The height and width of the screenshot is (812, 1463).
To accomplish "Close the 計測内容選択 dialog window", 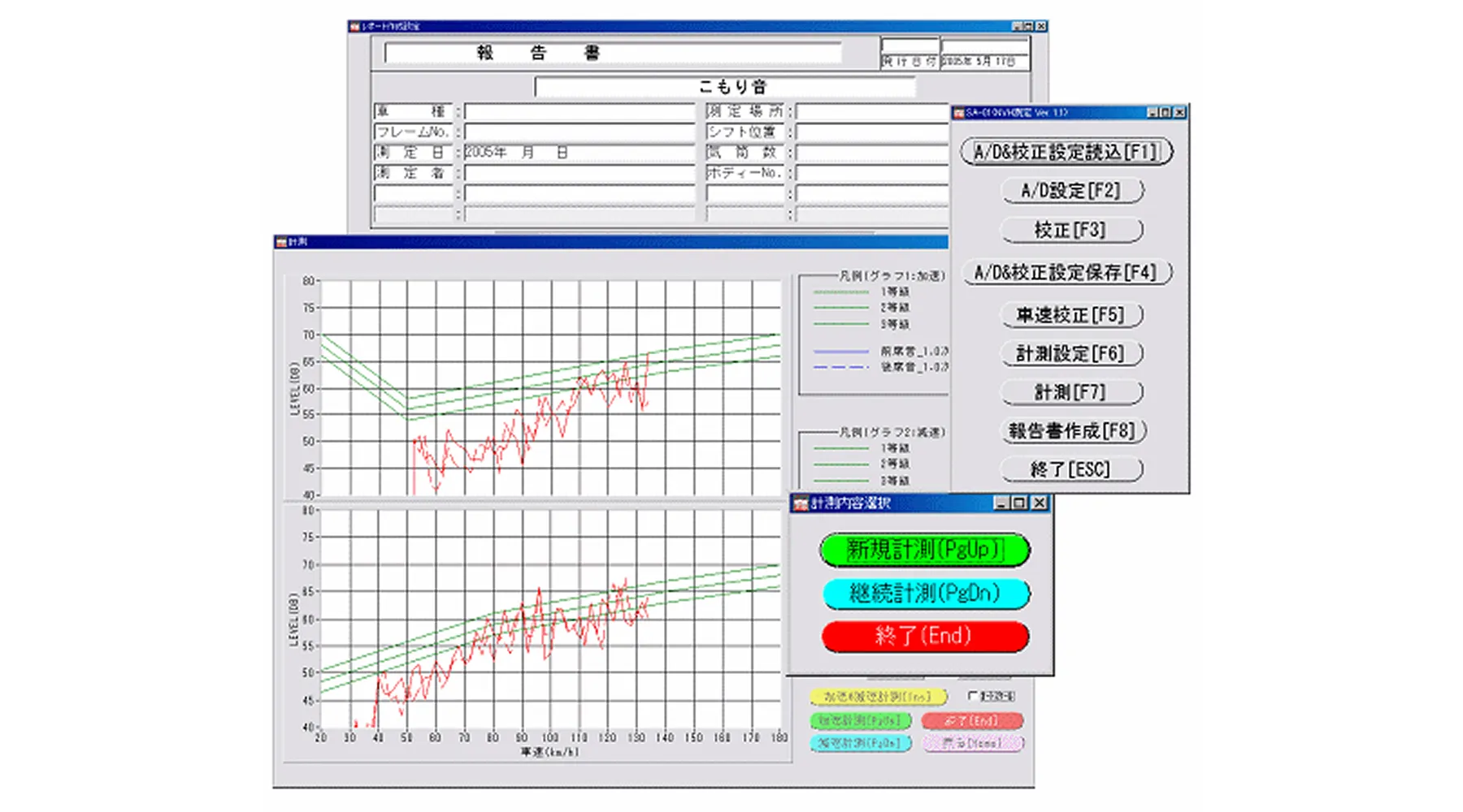I will pyautogui.click(x=1039, y=503).
